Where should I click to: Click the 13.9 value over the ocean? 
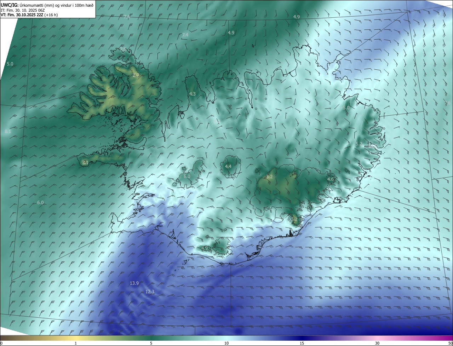point(134,283)
